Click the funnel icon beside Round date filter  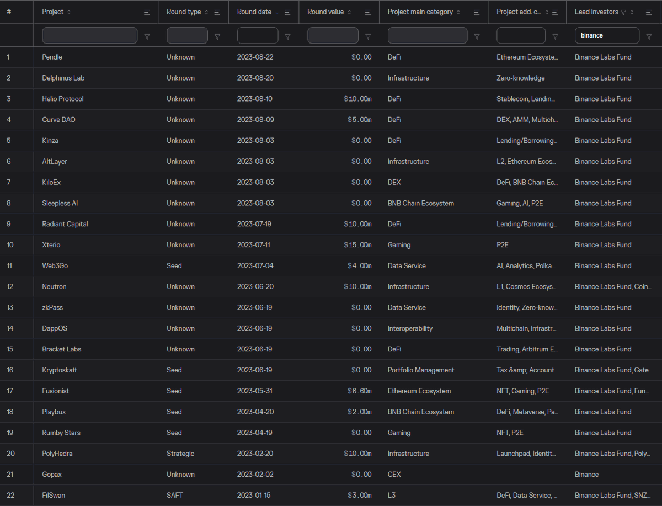point(287,36)
